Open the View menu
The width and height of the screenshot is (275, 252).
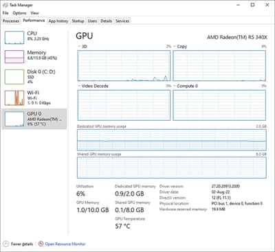coord(34,13)
